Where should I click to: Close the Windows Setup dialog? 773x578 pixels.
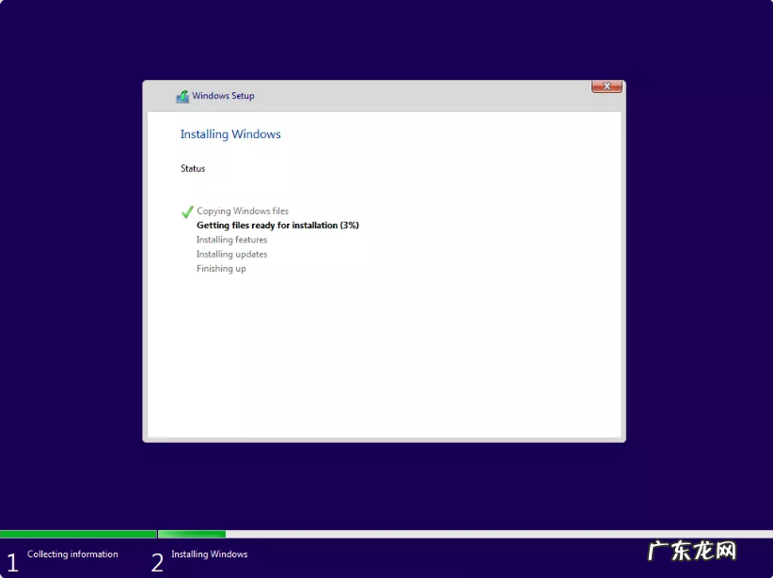[x=607, y=86]
